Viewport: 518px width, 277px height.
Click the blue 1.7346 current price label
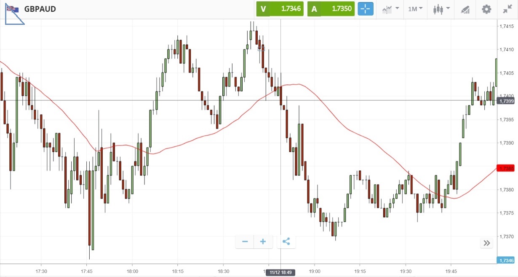point(506,261)
